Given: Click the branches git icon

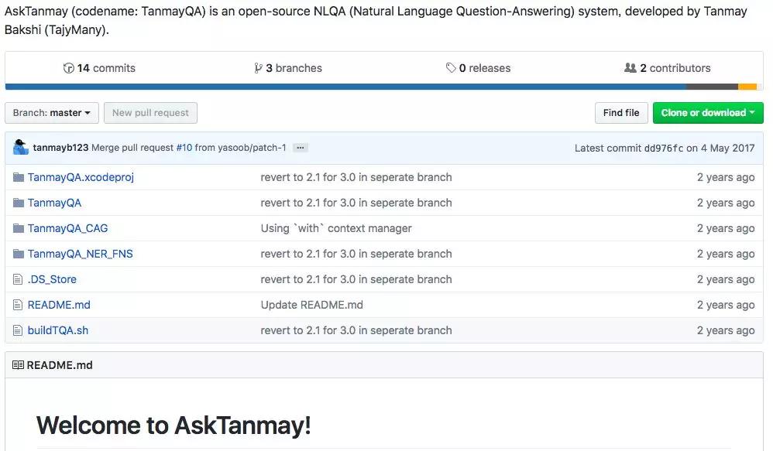Looking at the screenshot, I should pyautogui.click(x=258, y=68).
